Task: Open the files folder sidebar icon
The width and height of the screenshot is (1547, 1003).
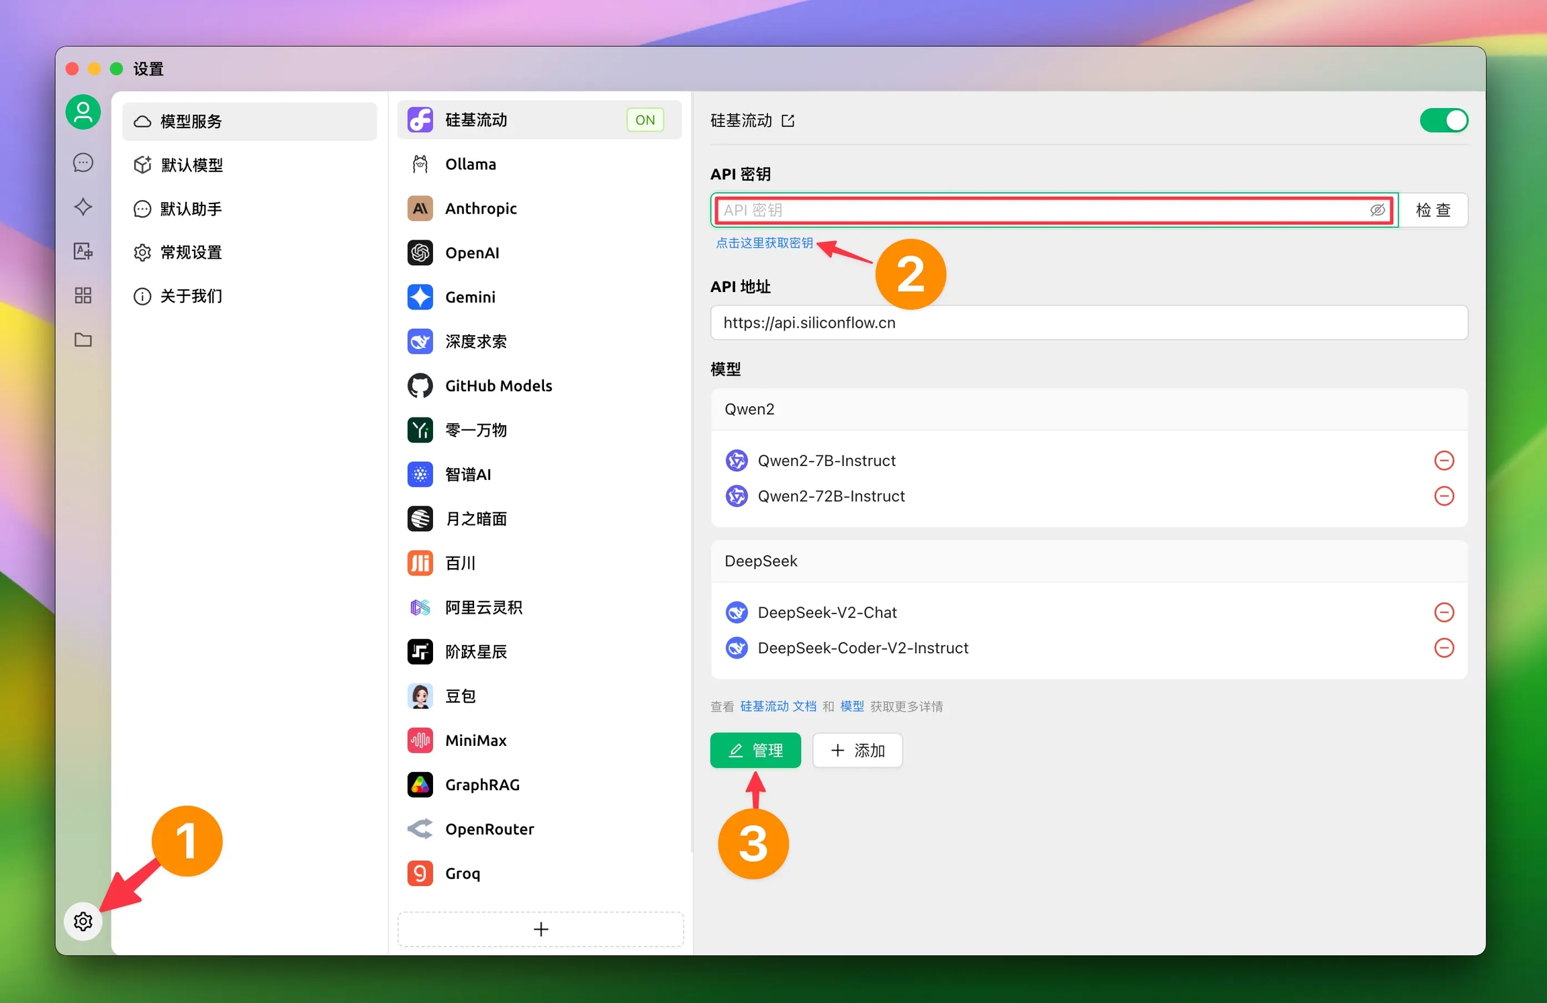Action: coord(83,340)
